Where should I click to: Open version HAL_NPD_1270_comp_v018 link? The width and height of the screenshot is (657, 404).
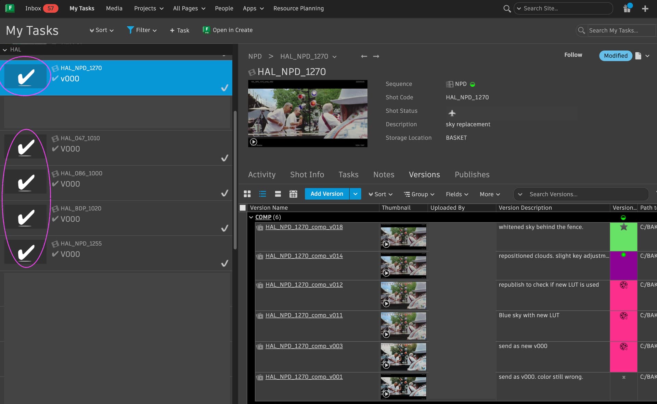(304, 227)
